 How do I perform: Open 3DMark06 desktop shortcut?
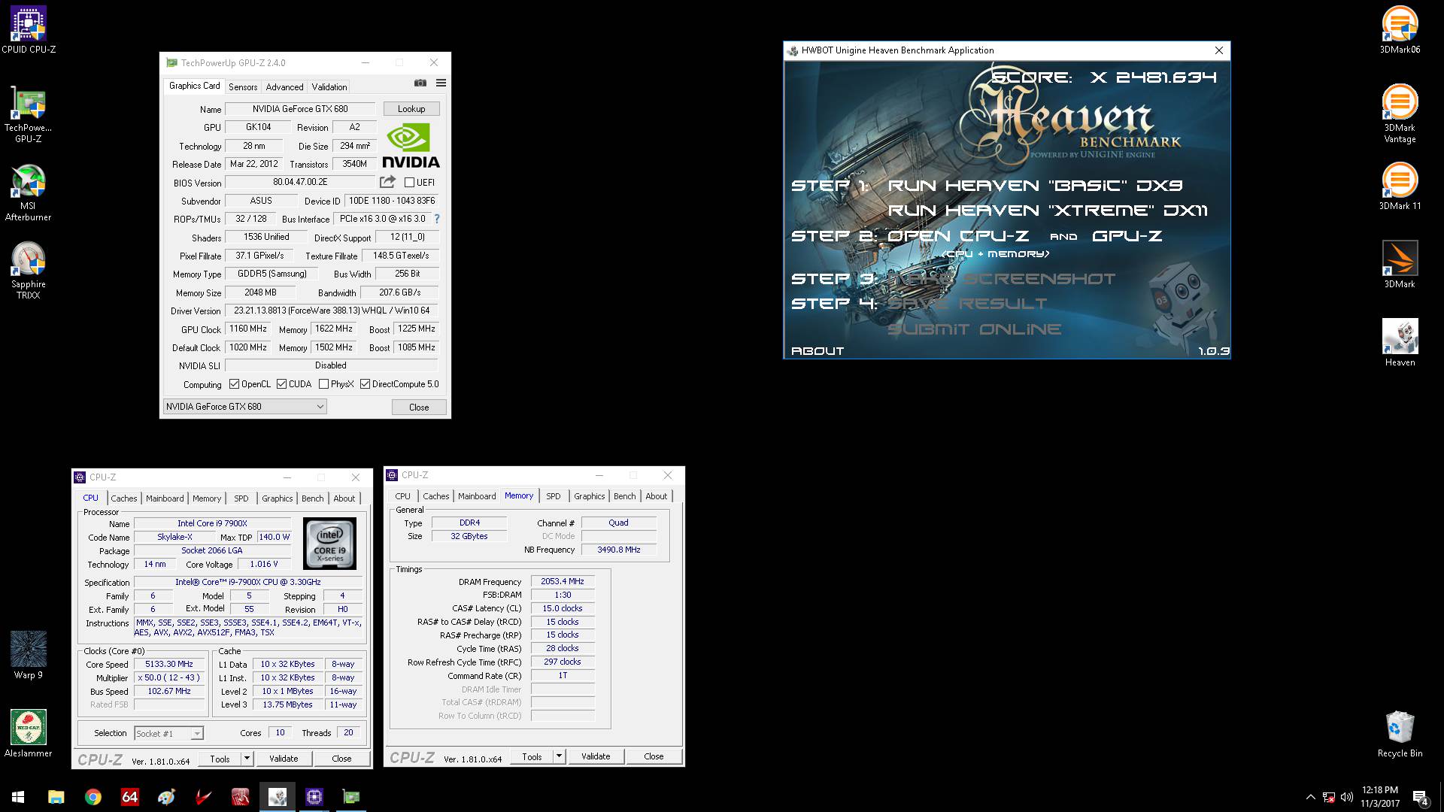[x=1400, y=30]
